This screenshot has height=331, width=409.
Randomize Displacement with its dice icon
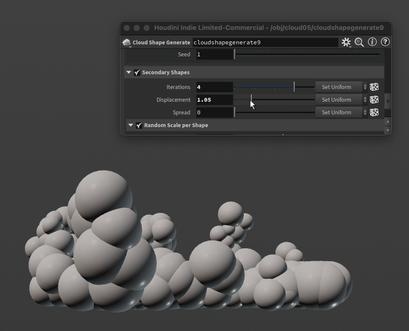pyautogui.click(x=374, y=100)
